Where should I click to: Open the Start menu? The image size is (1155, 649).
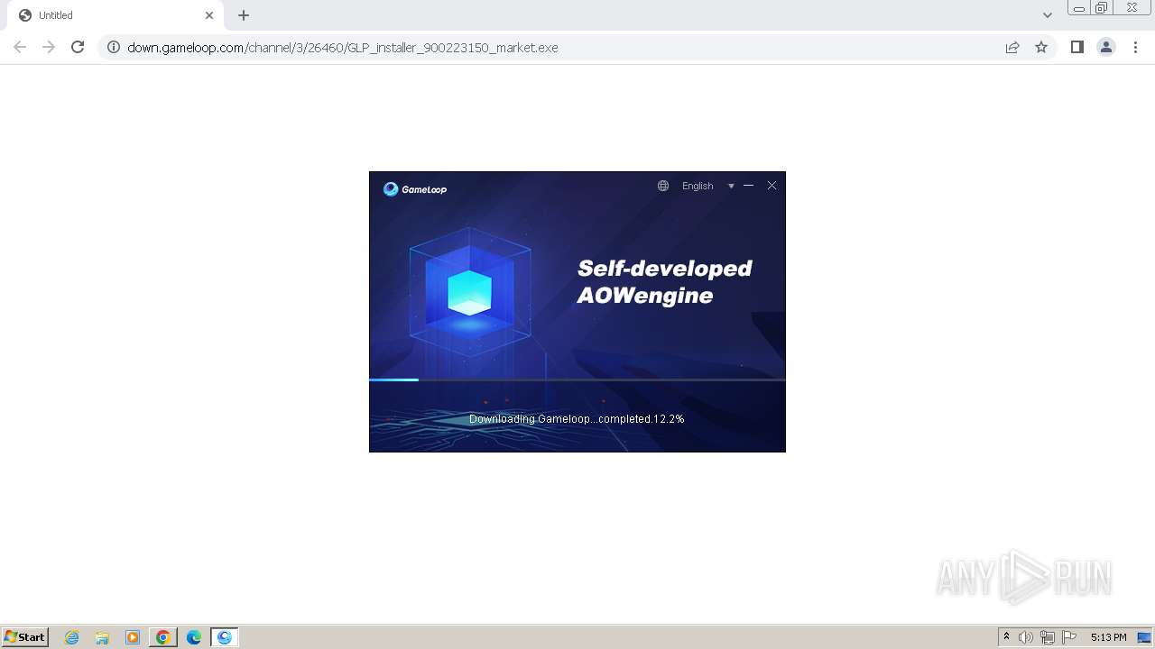(x=24, y=636)
